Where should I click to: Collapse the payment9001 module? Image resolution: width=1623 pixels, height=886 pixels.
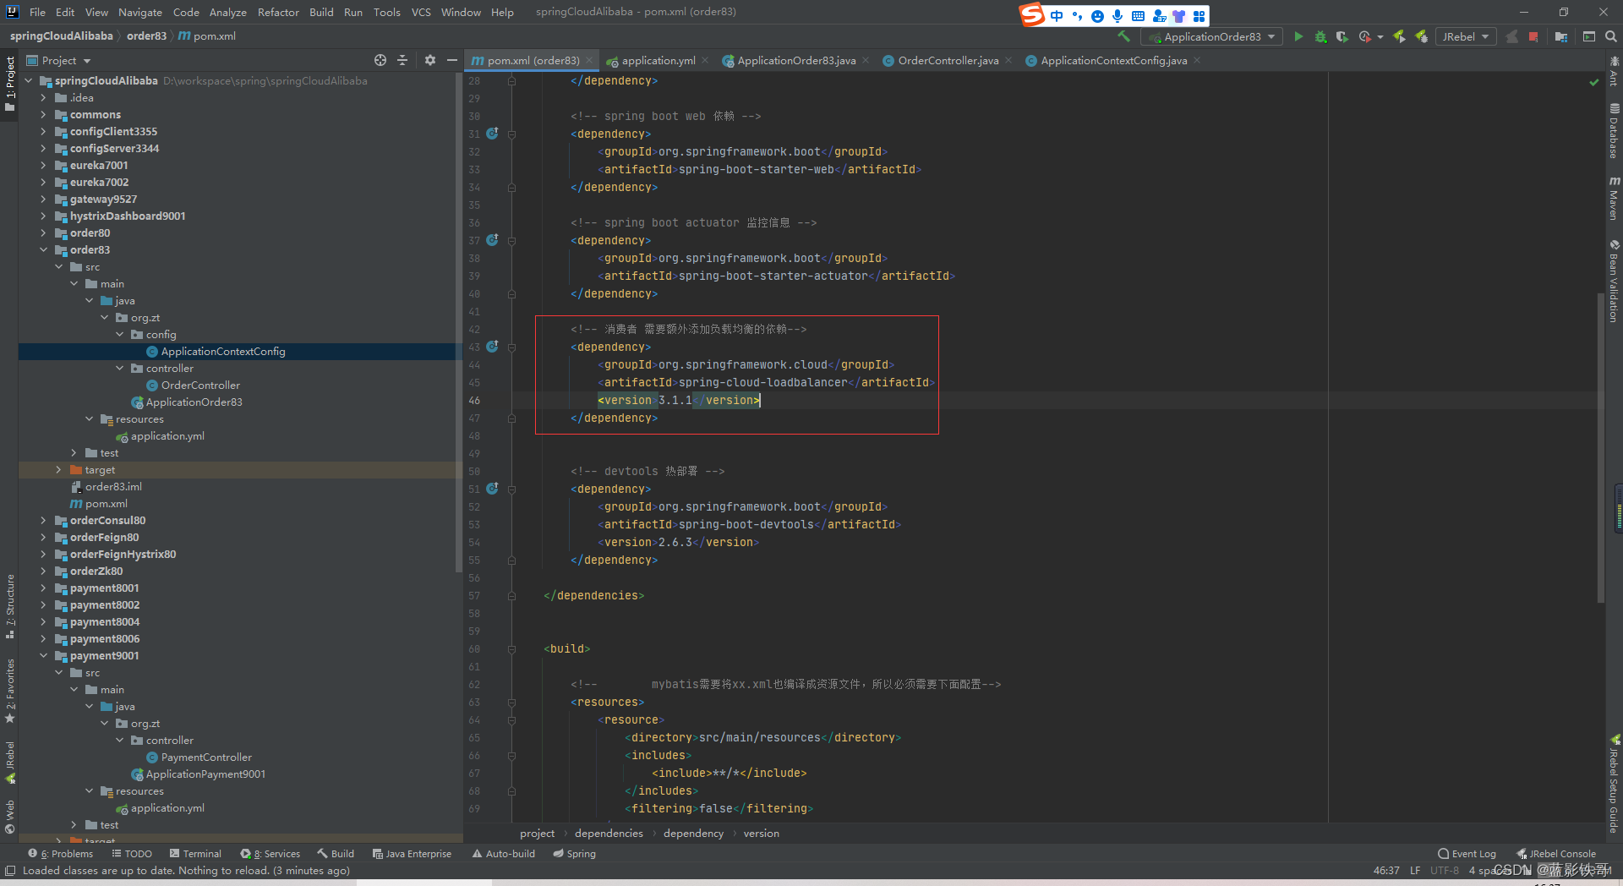(x=43, y=655)
